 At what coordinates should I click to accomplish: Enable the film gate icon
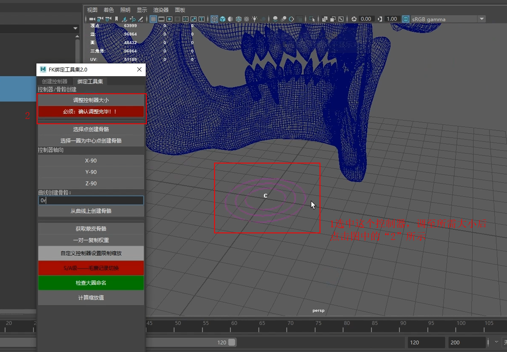click(161, 19)
